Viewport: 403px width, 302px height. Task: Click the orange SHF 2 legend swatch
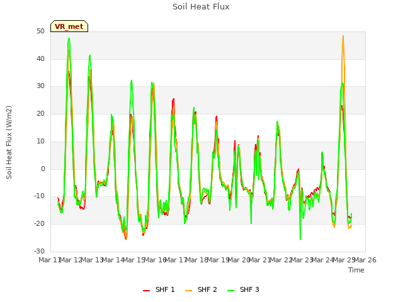[188, 291]
